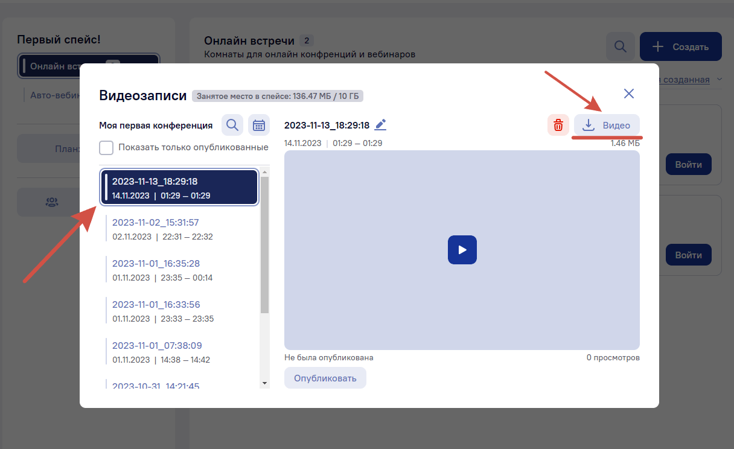Enable Показать только опубликованные checkbox
The width and height of the screenshot is (734, 449).
(106, 147)
